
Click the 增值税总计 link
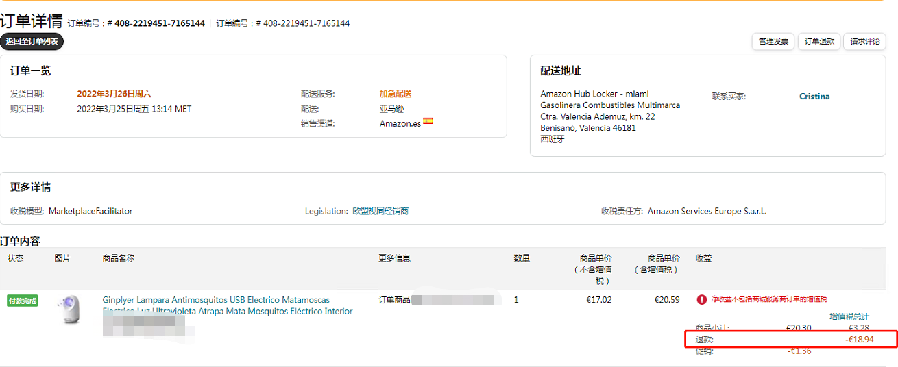pyautogui.click(x=849, y=317)
